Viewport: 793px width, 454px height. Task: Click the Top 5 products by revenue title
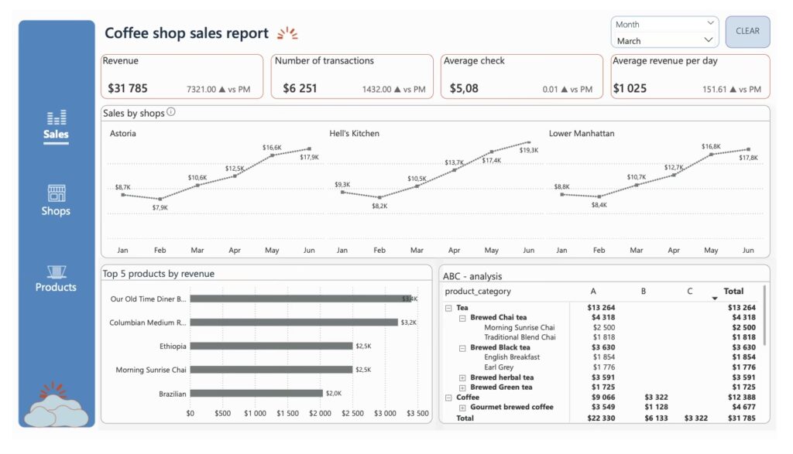[x=158, y=274]
